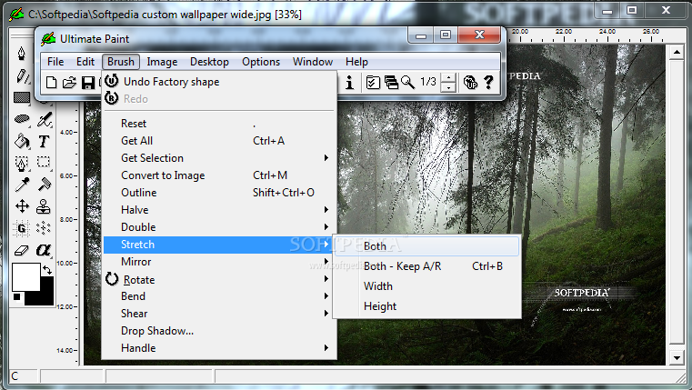Open Drop Shadow dialog entry
Screen dimensions: 692x390
coord(219,330)
